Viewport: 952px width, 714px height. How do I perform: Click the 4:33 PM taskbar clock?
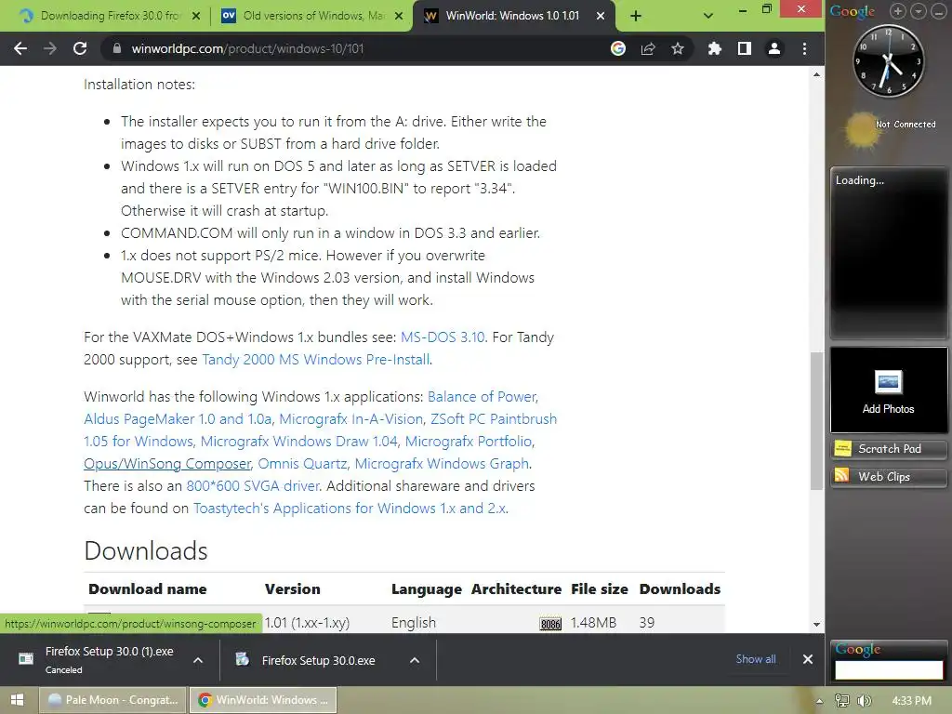[912, 701]
